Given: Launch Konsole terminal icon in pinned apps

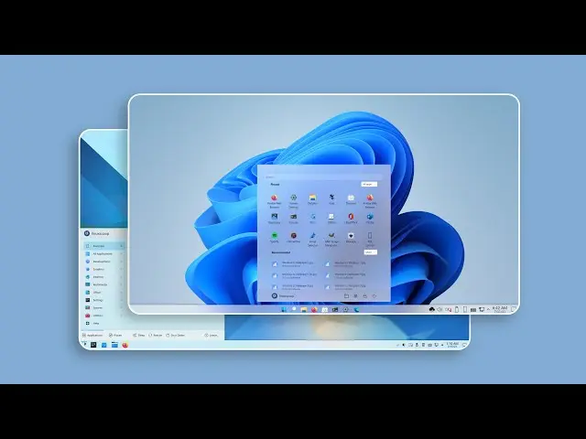Looking at the screenshot, I should (x=293, y=217).
